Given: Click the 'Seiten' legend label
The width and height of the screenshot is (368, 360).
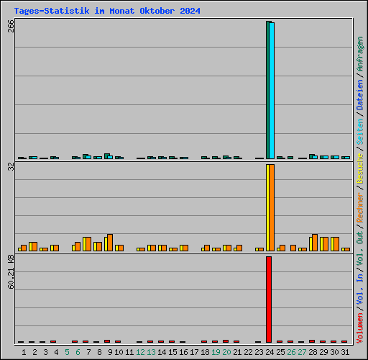Looking at the screenshot, I should pos(359,132).
